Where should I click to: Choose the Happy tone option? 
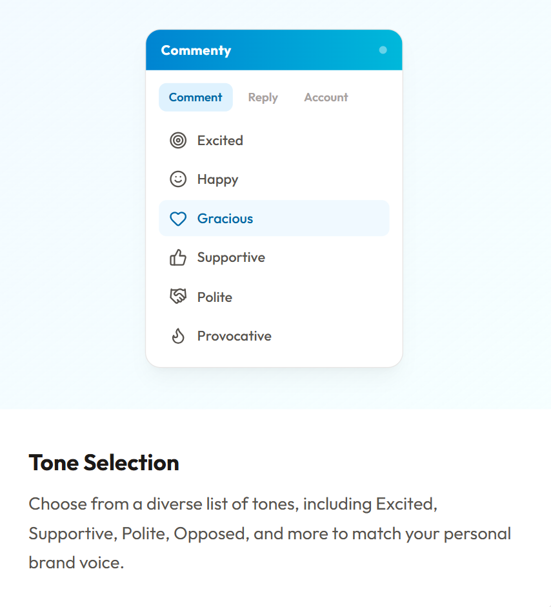pyautogui.click(x=218, y=179)
